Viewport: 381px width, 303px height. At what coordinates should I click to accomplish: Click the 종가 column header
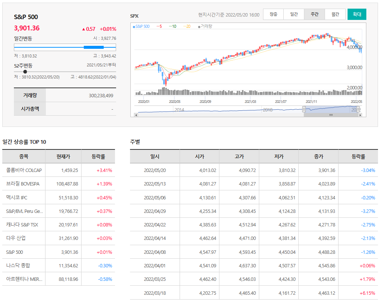pyautogui.click(x=318, y=157)
